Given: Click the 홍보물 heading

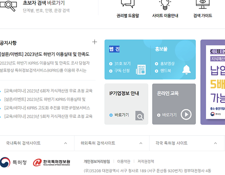Looking at the screenshot, I should pos(161,49).
